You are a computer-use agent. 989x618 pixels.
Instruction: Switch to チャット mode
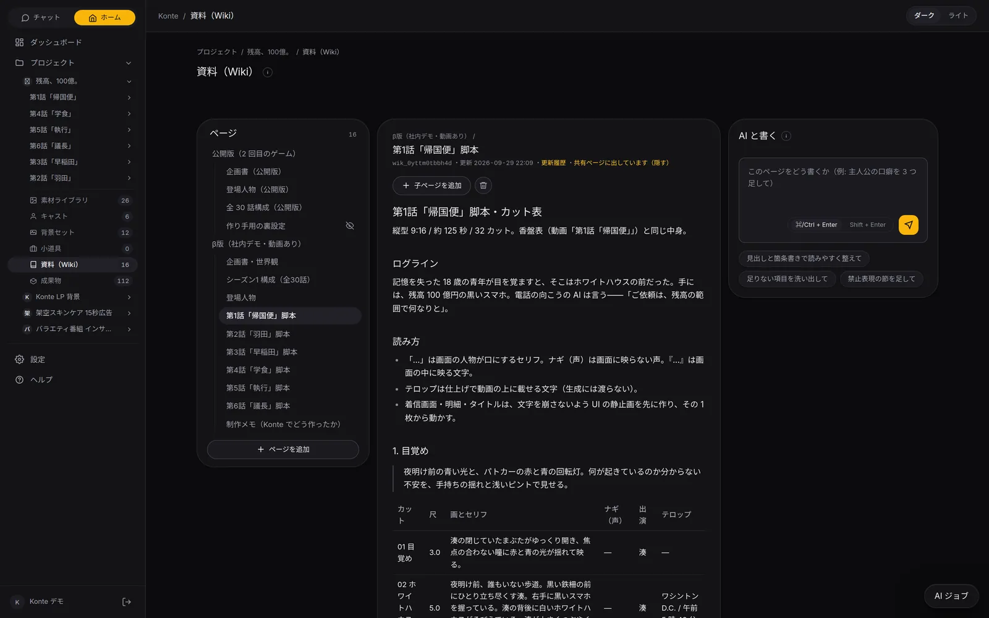(41, 17)
